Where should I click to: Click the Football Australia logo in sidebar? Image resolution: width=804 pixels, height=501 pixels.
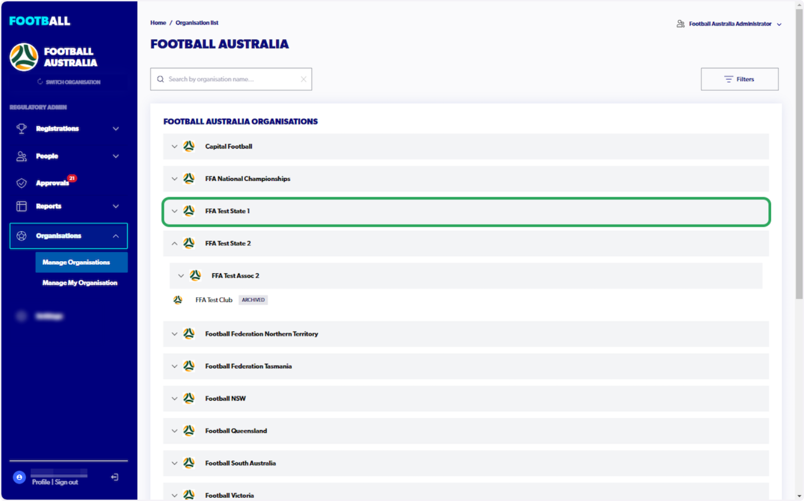point(24,57)
